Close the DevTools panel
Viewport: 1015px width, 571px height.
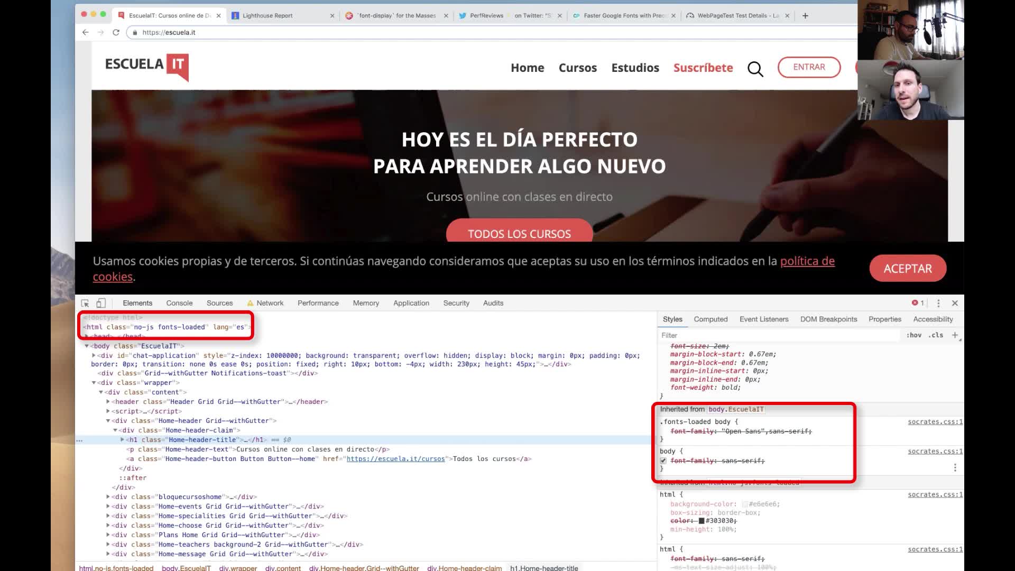pyautogui.click(x=955, y=303)
